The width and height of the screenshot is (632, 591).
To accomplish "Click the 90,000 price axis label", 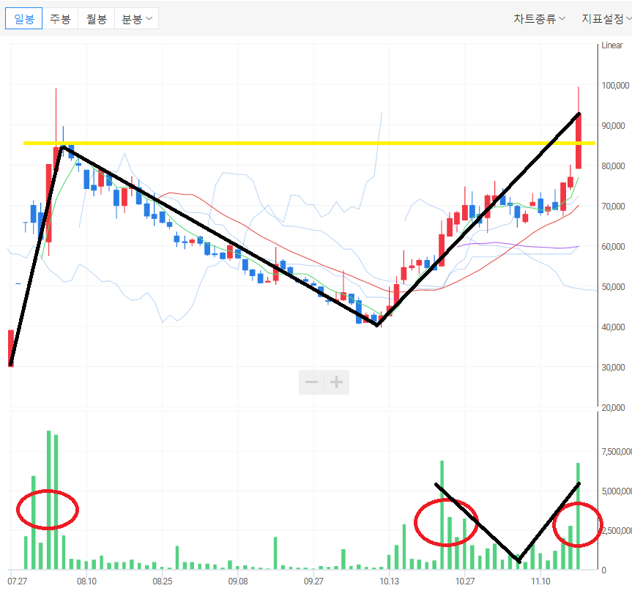I will pyautogui.click(x=613, y=125).
